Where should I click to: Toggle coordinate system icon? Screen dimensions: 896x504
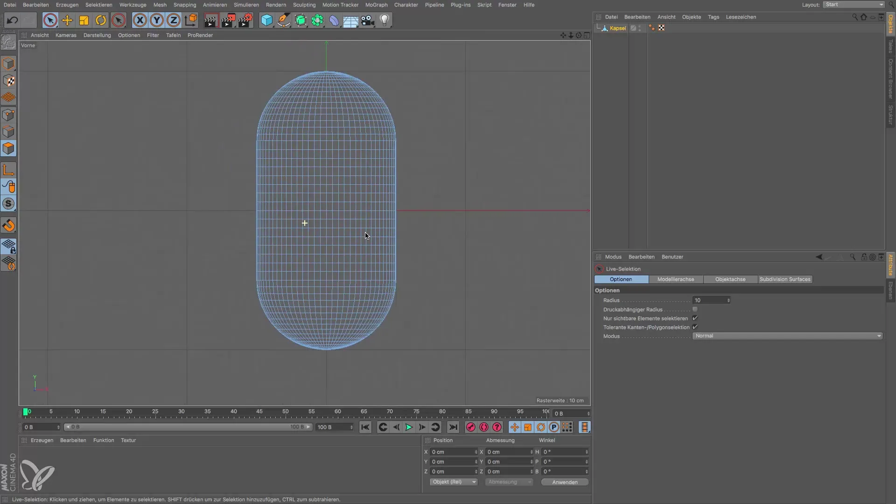point(190,20)
